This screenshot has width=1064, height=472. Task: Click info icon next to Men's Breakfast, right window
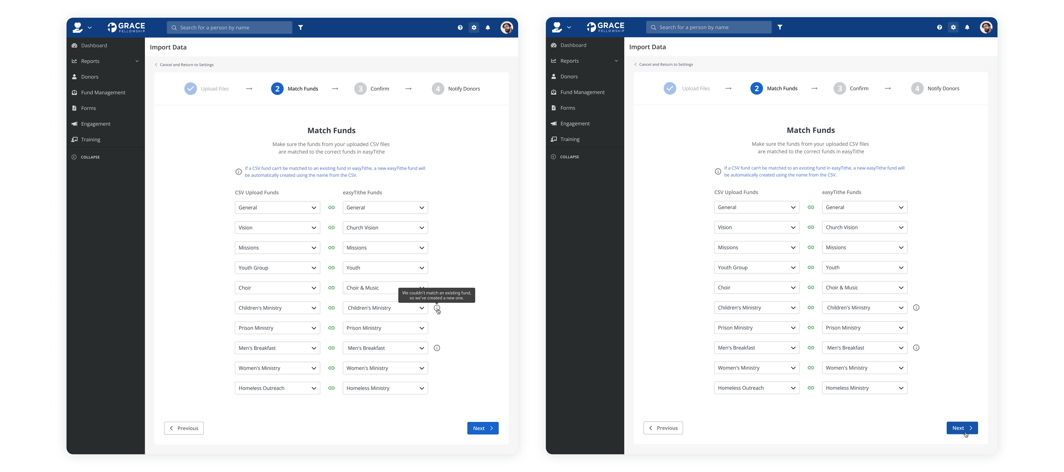coord(916,348)
